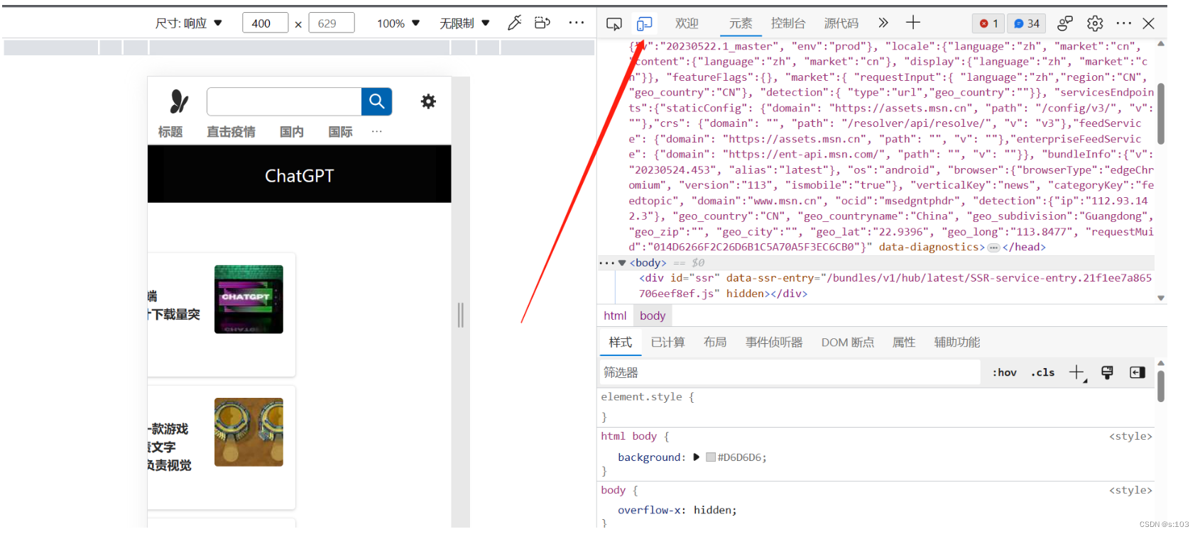Select the div id="ssr" element row
This screenshot has height=534, width=1200.
coord(876,286)
